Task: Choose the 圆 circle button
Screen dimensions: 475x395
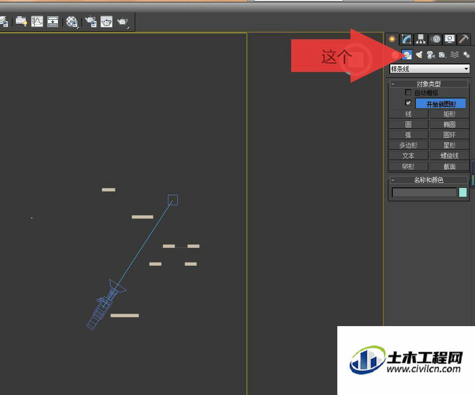Action: [x=408, y=124]
